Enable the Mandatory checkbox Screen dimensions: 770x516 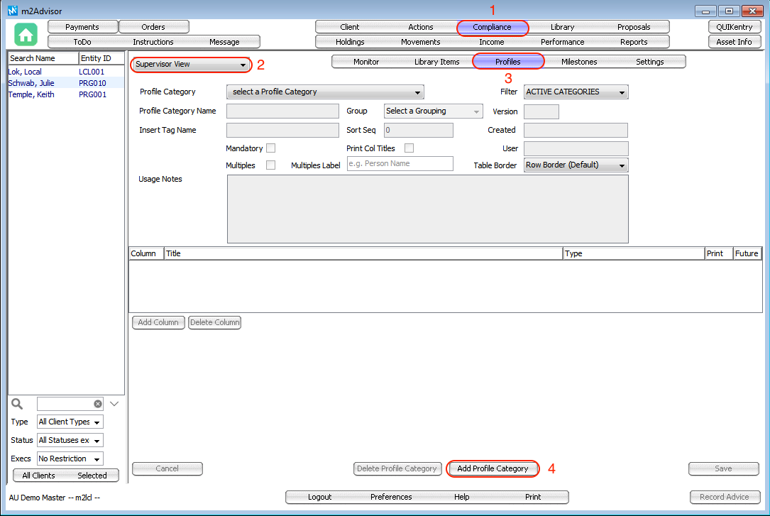coord(270,148)
